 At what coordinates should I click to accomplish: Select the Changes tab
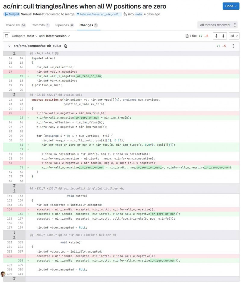coord(89,25)
